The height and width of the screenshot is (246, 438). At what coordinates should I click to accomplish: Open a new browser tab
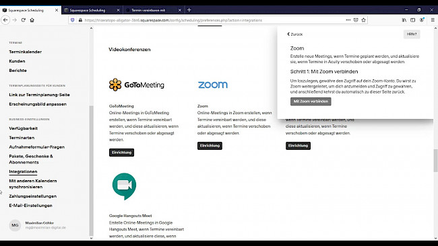[189, 10]
